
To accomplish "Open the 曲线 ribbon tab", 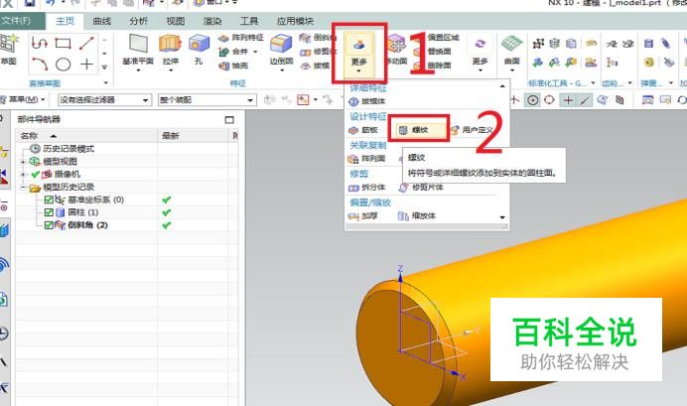I will click(101, 21).
